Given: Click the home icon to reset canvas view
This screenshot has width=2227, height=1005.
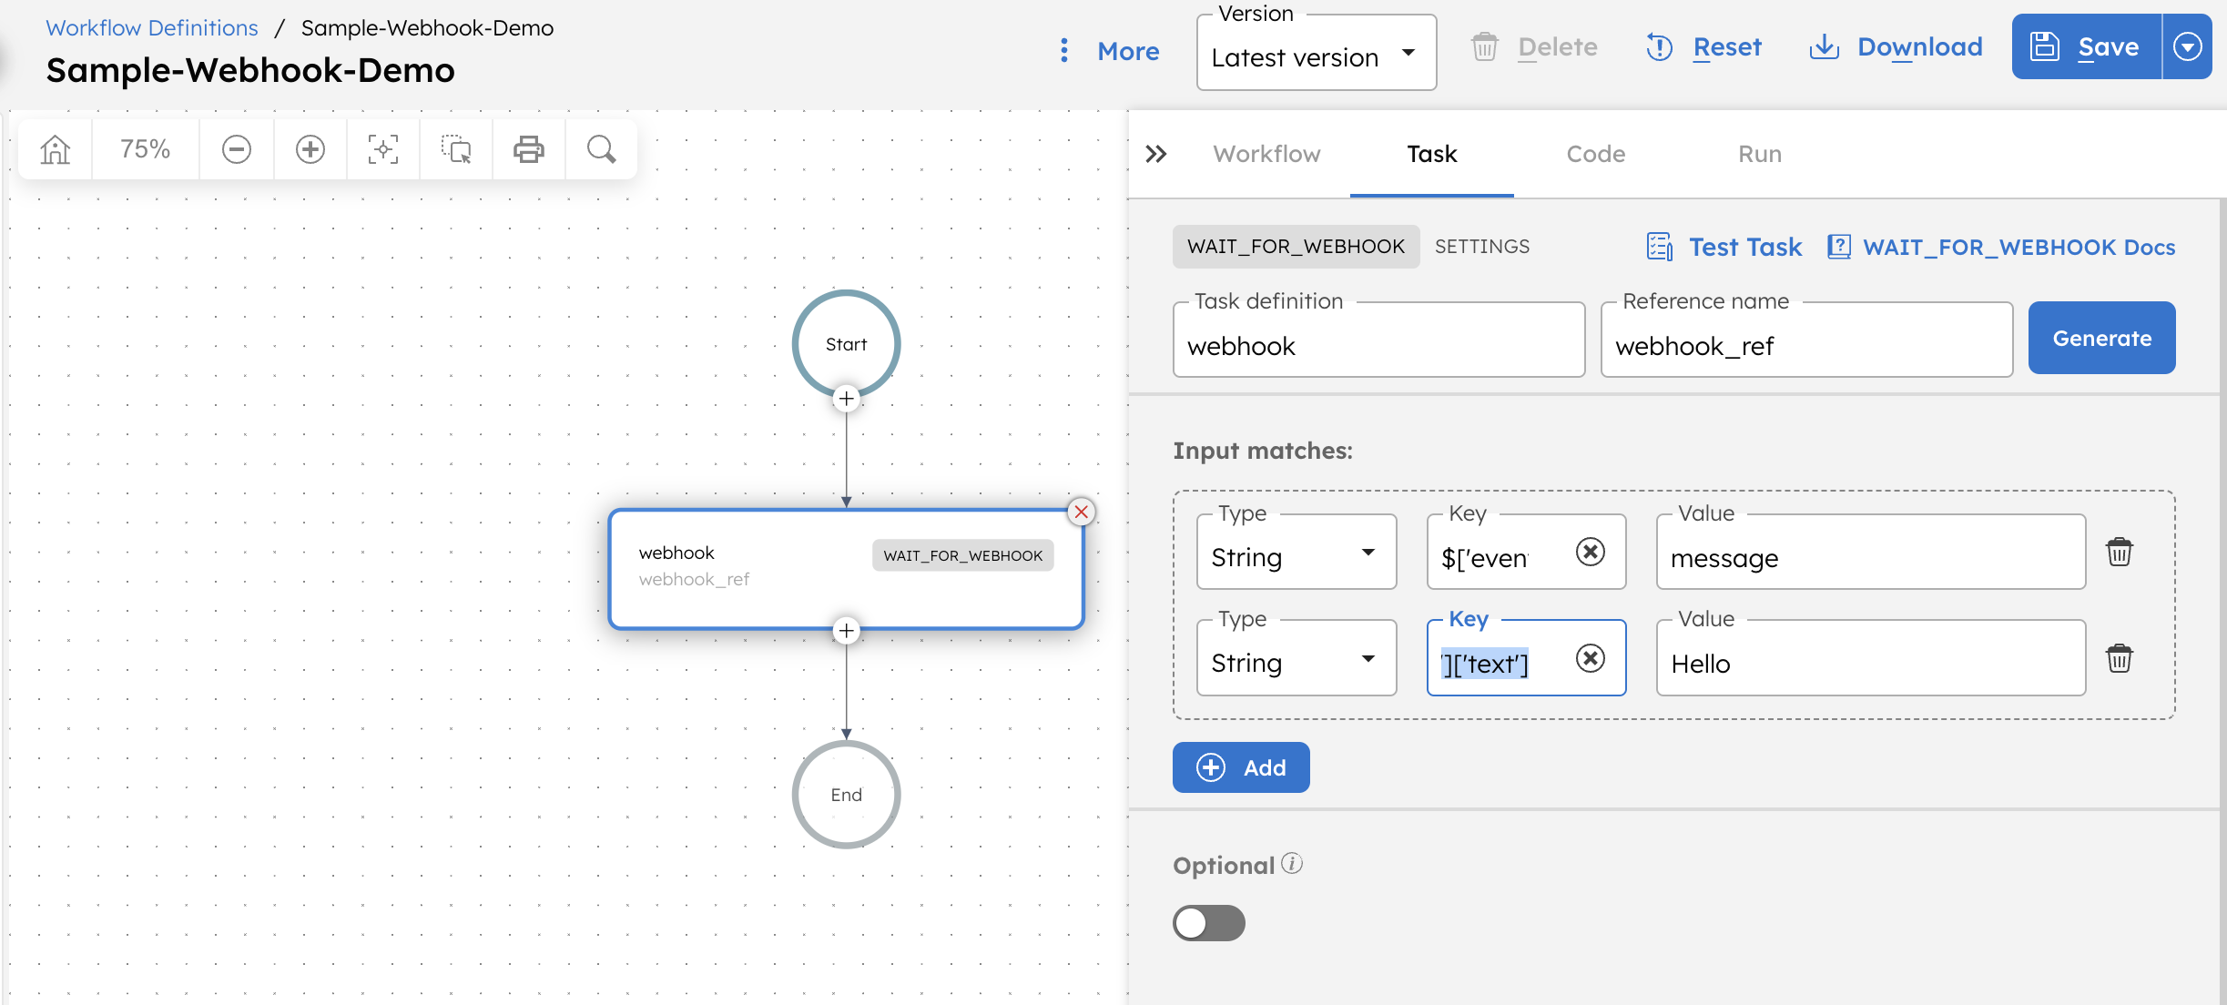Looking at the screenshot, I should 54,148.
